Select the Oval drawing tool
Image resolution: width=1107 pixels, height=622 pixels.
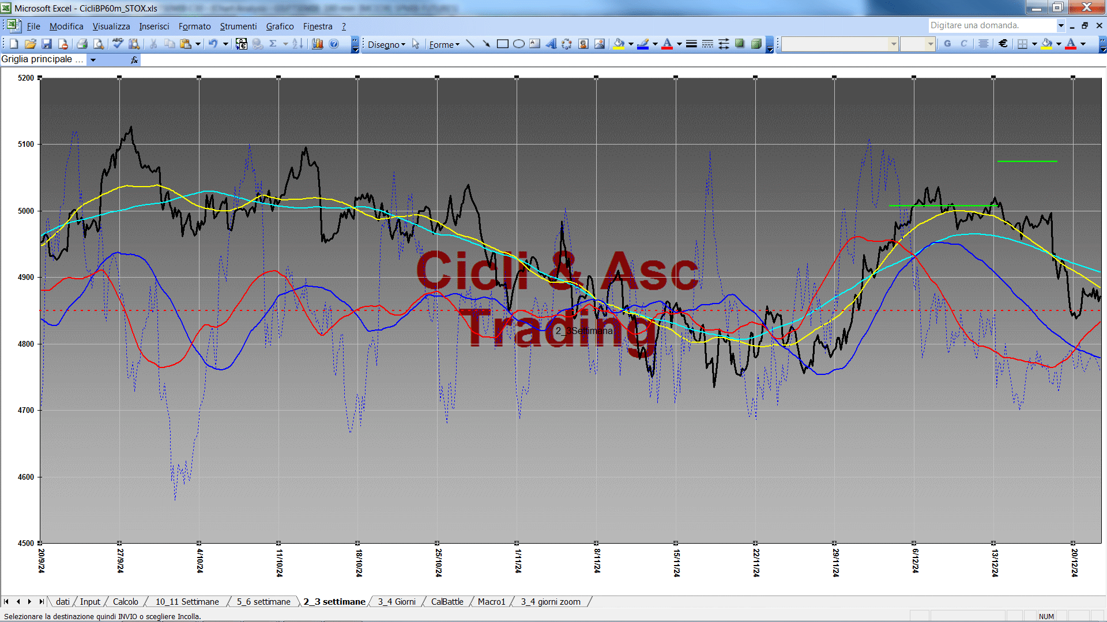[x=519, y=44]
